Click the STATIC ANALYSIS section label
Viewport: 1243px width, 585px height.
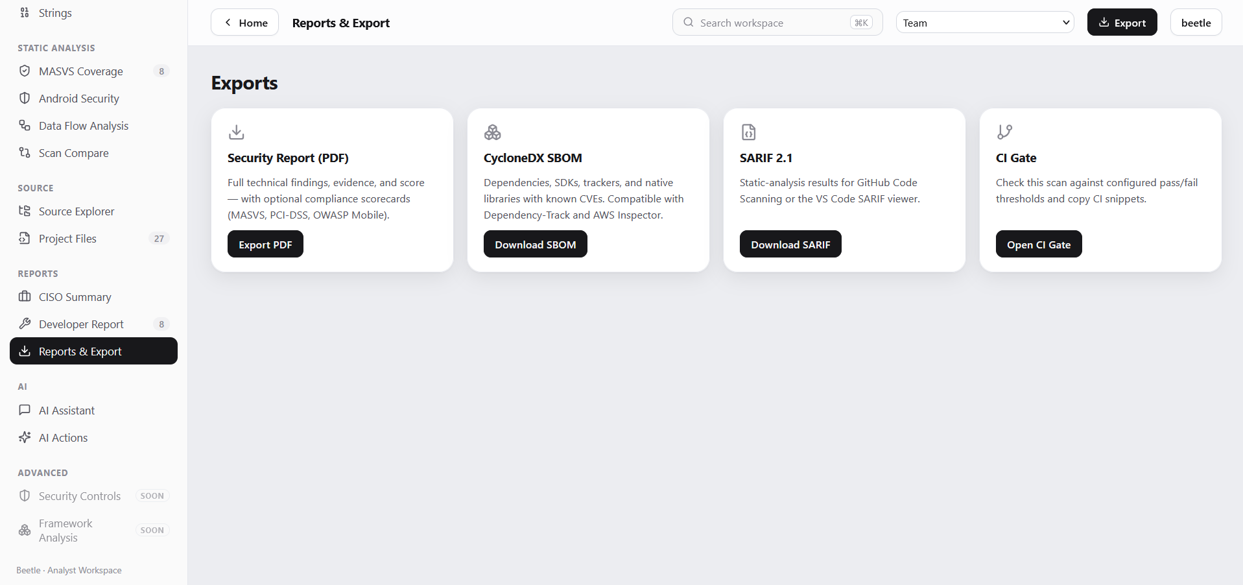tap(56, 48)
